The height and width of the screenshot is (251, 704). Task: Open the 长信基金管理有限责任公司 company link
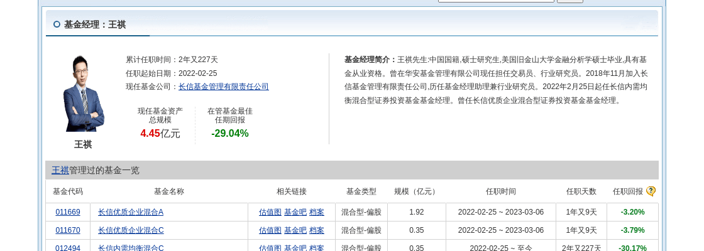(223, 87)
